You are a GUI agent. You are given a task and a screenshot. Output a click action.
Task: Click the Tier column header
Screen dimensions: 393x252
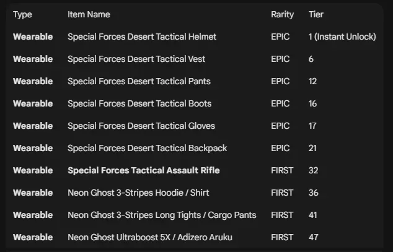pos(316,14)
